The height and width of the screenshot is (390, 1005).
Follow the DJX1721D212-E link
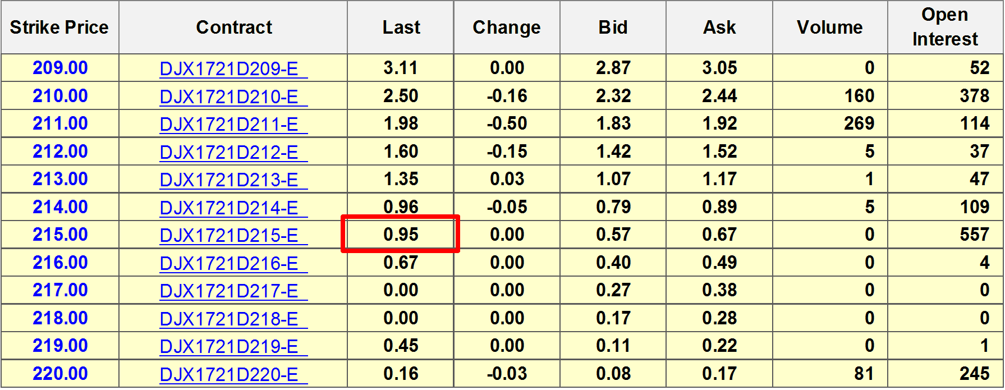click(229, 152)
